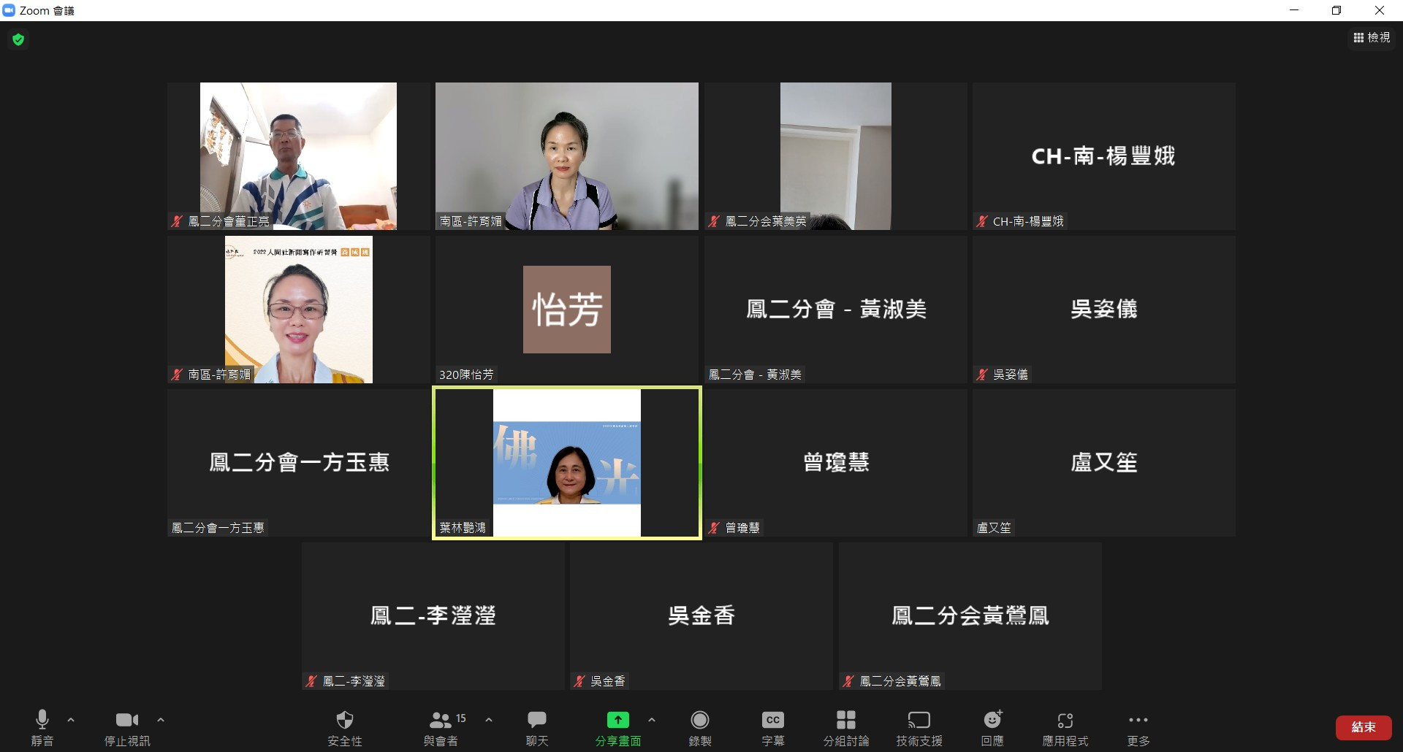Expand audio options arrow beside 靜音
1403x752 pixels.
tap(71, 720)
